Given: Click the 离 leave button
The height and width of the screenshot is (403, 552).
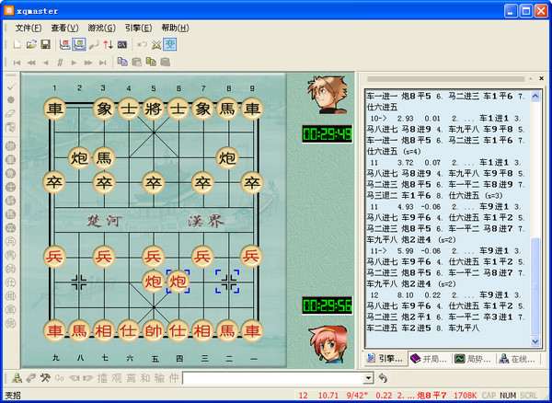Looking at the screenshot, I should (131, 378).
